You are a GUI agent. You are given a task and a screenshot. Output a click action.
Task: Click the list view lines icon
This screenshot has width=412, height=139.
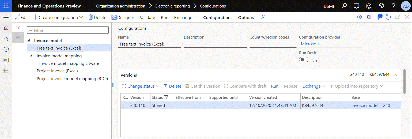(18, 37)
